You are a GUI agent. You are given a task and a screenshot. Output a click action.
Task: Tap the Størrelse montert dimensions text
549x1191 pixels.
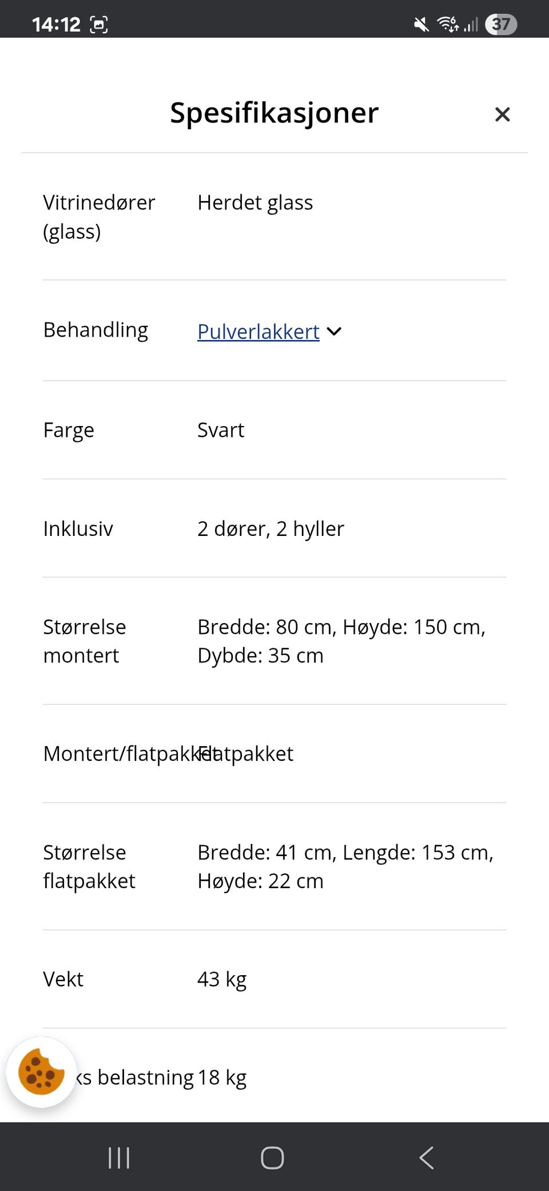point(342,641)
